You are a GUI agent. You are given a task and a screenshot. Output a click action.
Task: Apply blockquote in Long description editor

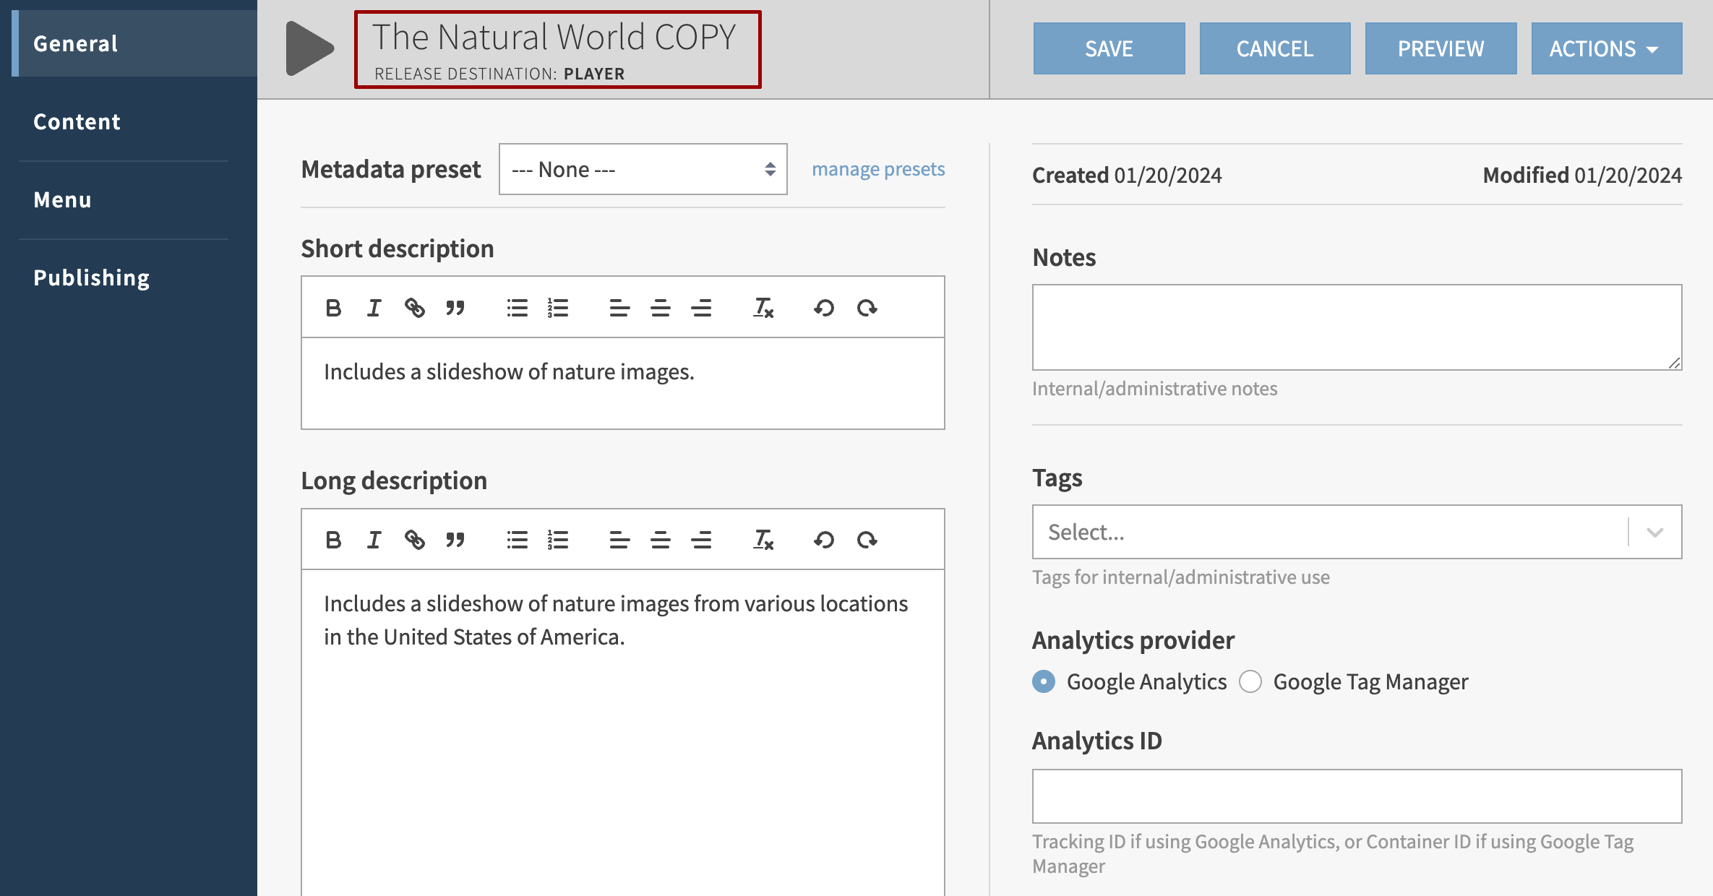(x=455, y=540)
